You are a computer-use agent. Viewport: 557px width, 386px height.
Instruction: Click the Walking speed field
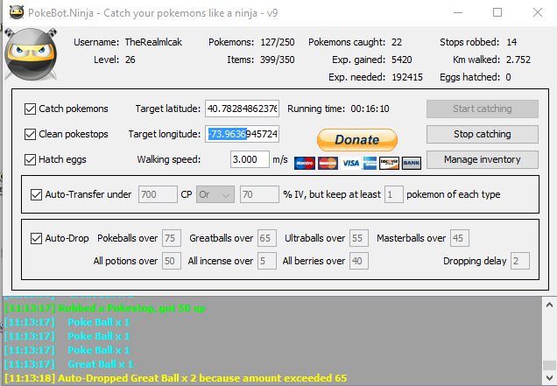[250, 159]
